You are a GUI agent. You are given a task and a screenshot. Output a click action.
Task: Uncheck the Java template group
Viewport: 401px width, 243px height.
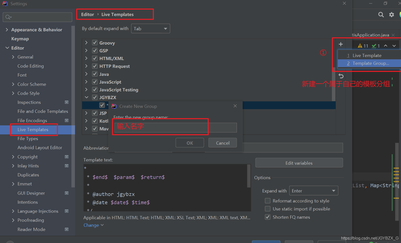(95, 74)
